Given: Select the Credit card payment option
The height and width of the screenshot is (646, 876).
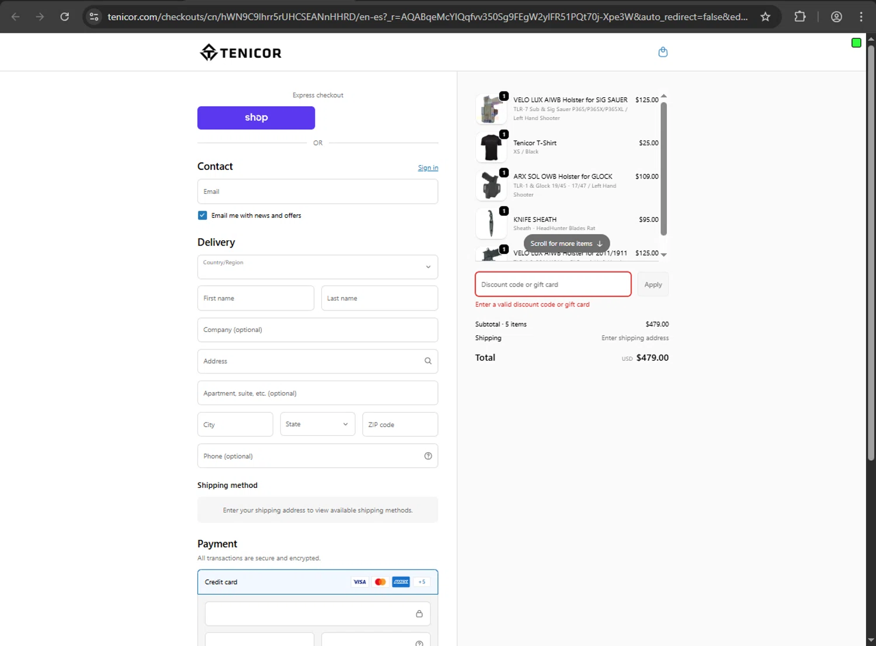Looking at the screenshot, I should pyautogui.click(x=318, y=582).
